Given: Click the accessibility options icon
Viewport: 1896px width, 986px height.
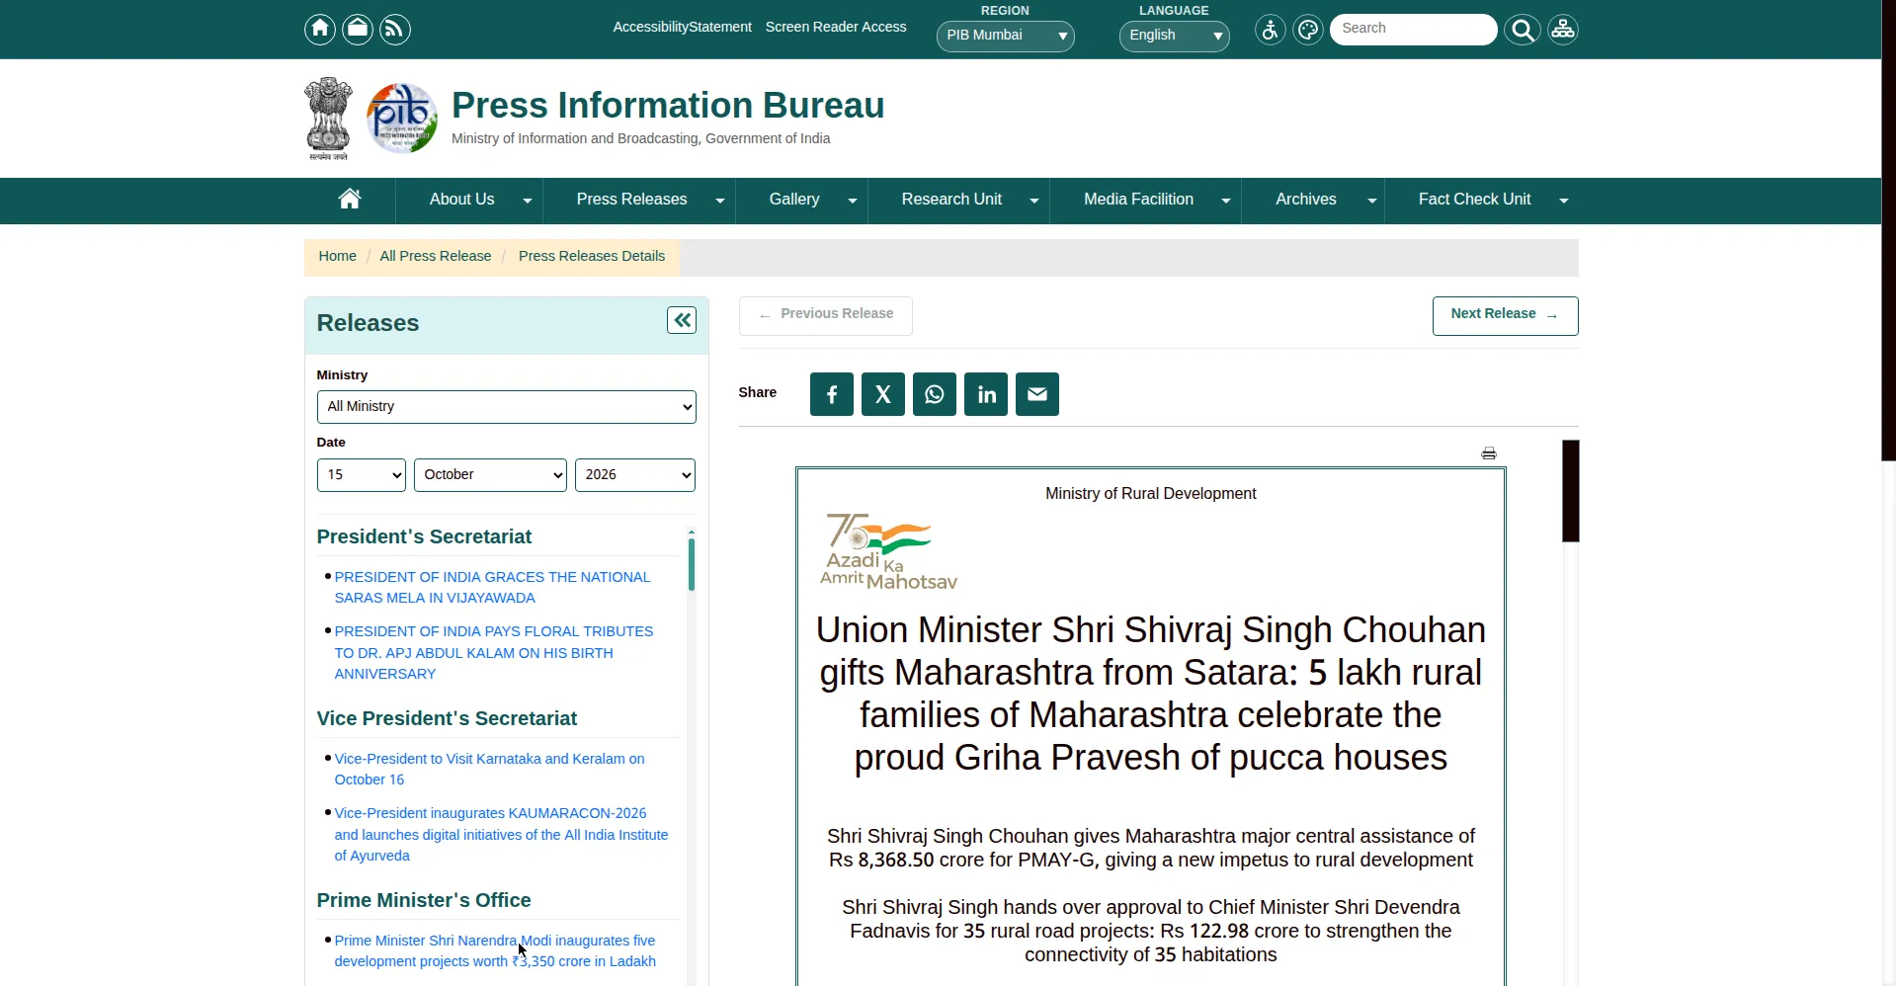Looking at the screenshot, I should pyautogui.click(x=1271, y=30).
